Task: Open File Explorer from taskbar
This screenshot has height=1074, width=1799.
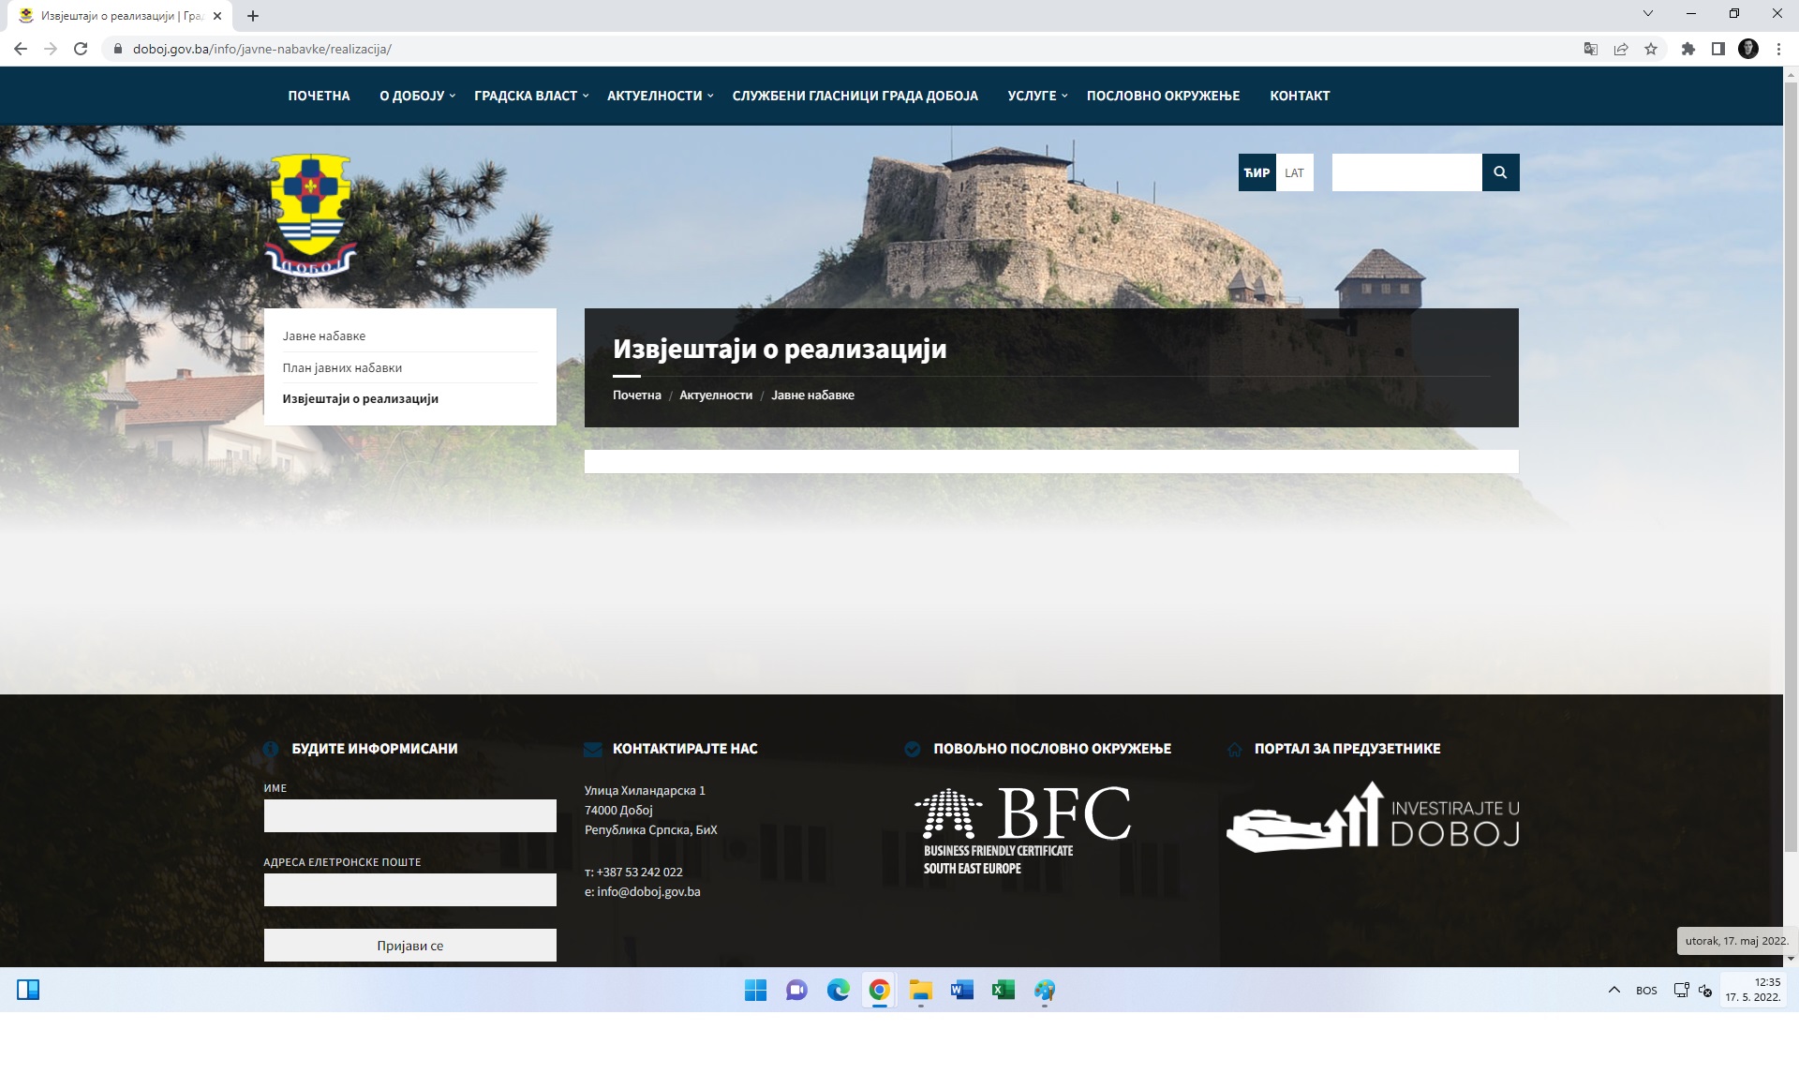Action: (920, 991)
